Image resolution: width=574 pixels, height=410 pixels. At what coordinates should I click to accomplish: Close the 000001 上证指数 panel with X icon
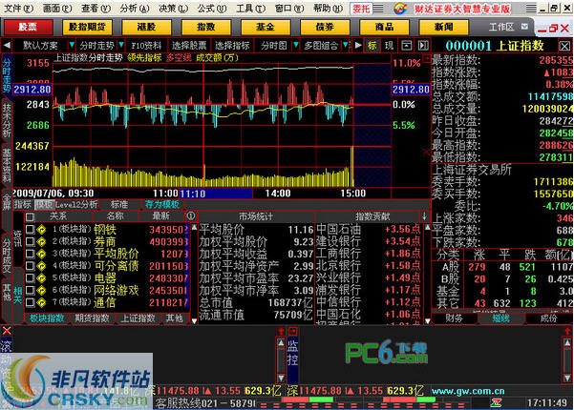(564, 46)
